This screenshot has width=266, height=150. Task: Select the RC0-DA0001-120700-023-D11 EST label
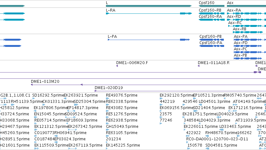217,139
